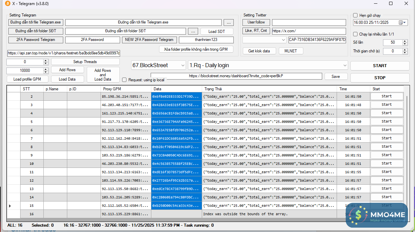
Task: Click Save next to the dashboard URL
Action: 336,77
